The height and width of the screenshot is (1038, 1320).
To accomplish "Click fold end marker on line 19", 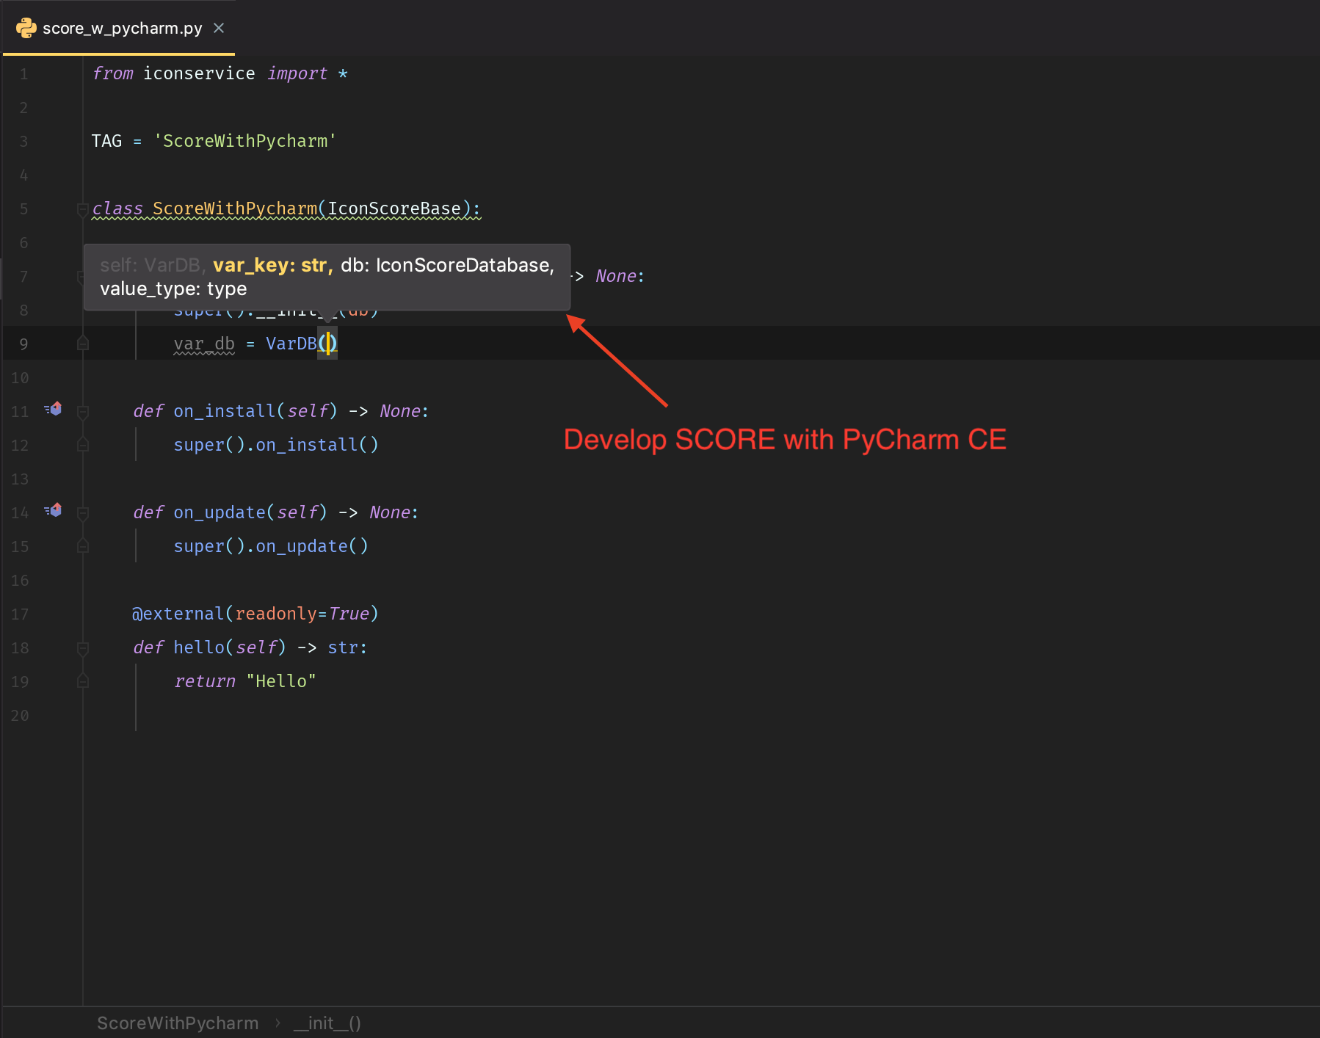I will pyautogui.click(x=83, y=681).
